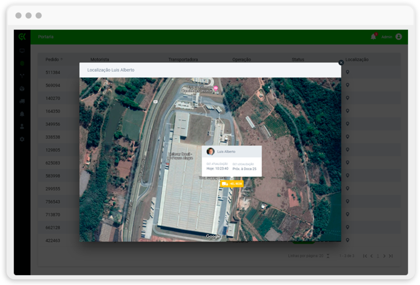Close the Localização Luis Alberto map dialog
This screenshot has height=285, width=420.
341,63
